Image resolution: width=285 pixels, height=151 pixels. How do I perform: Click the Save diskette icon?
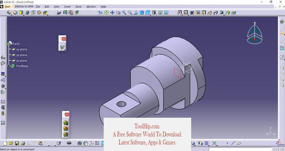(x=17, y=143)
